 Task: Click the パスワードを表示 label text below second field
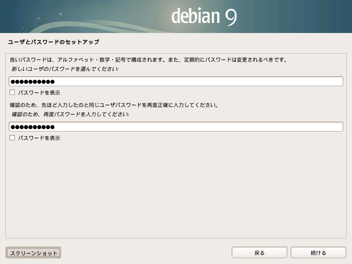point(39,138)
